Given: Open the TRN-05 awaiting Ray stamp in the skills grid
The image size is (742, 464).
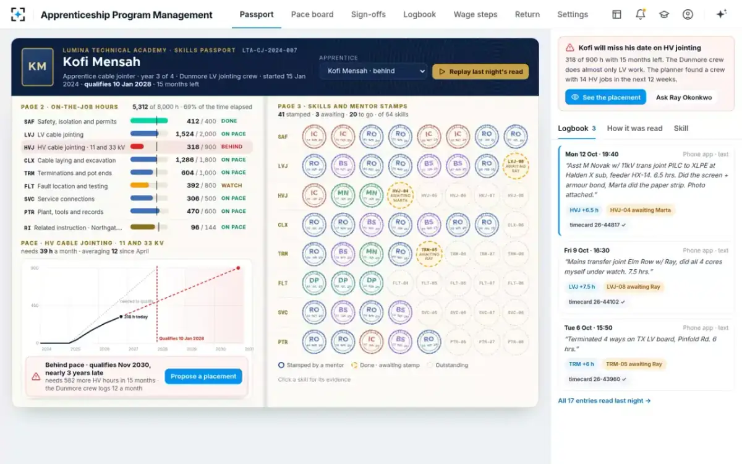Looking at the screenshot, I should pyautogui.click(x=429, y=254).
